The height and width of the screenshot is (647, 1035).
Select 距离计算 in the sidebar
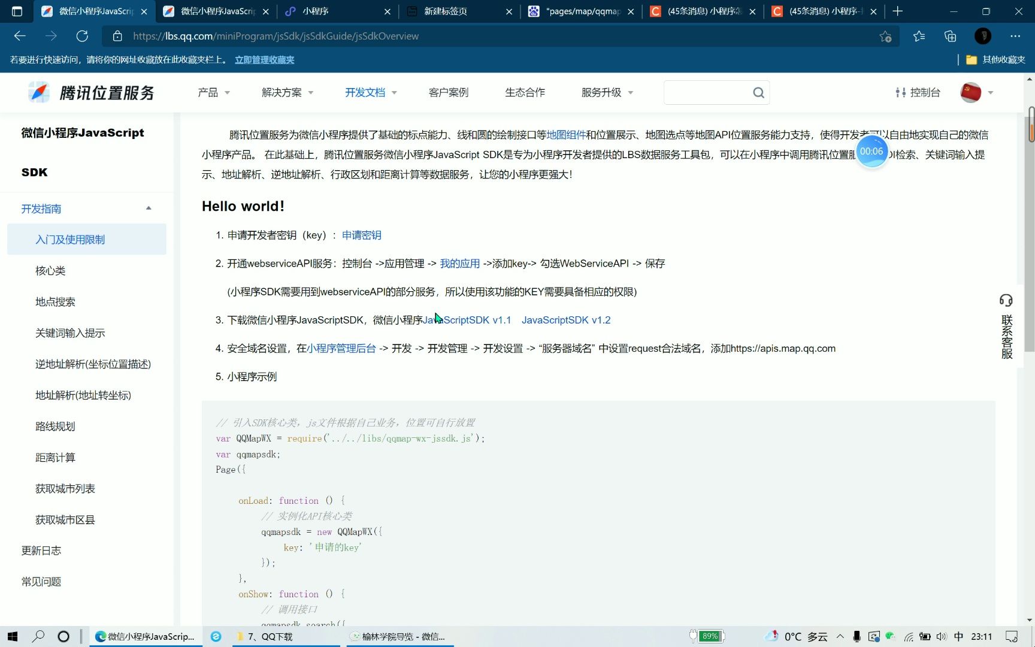click(x=55, y=458)
